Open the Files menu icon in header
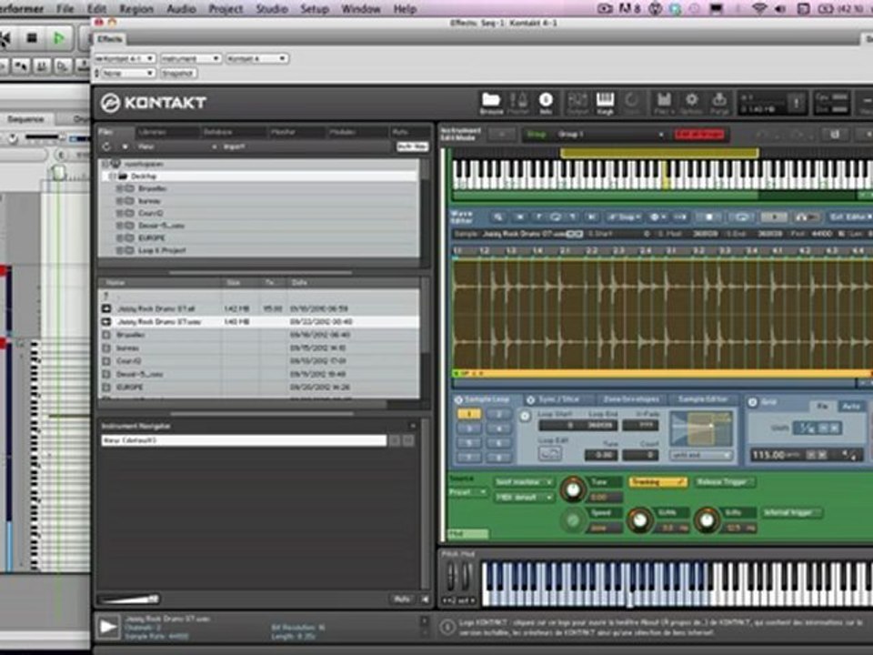Image resolution: width=873 pixels, height=655 pixels. click(664, 103)
